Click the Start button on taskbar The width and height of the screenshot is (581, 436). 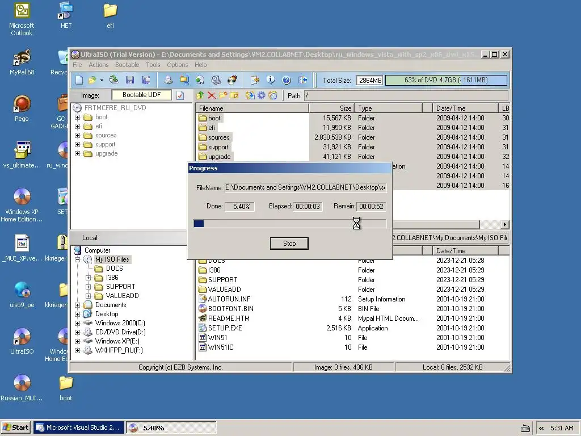click(15, 427)
